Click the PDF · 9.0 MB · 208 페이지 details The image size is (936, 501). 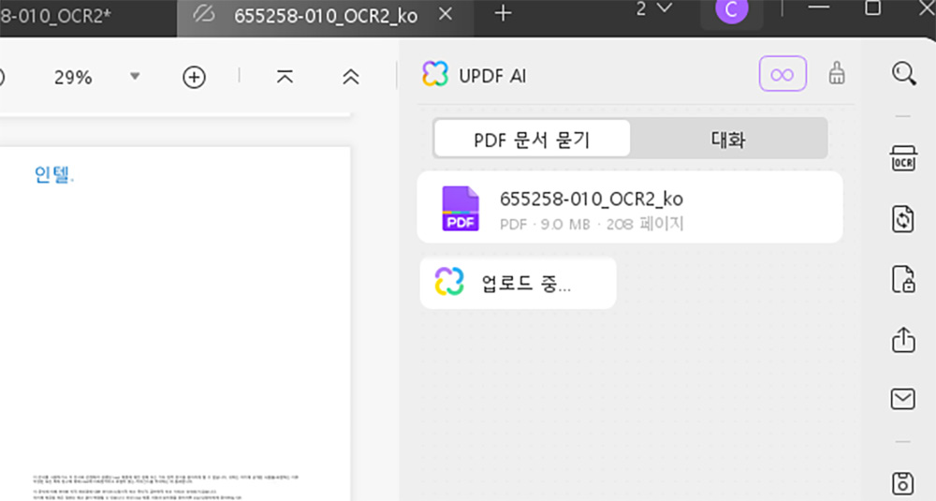(x=592, y=224)
